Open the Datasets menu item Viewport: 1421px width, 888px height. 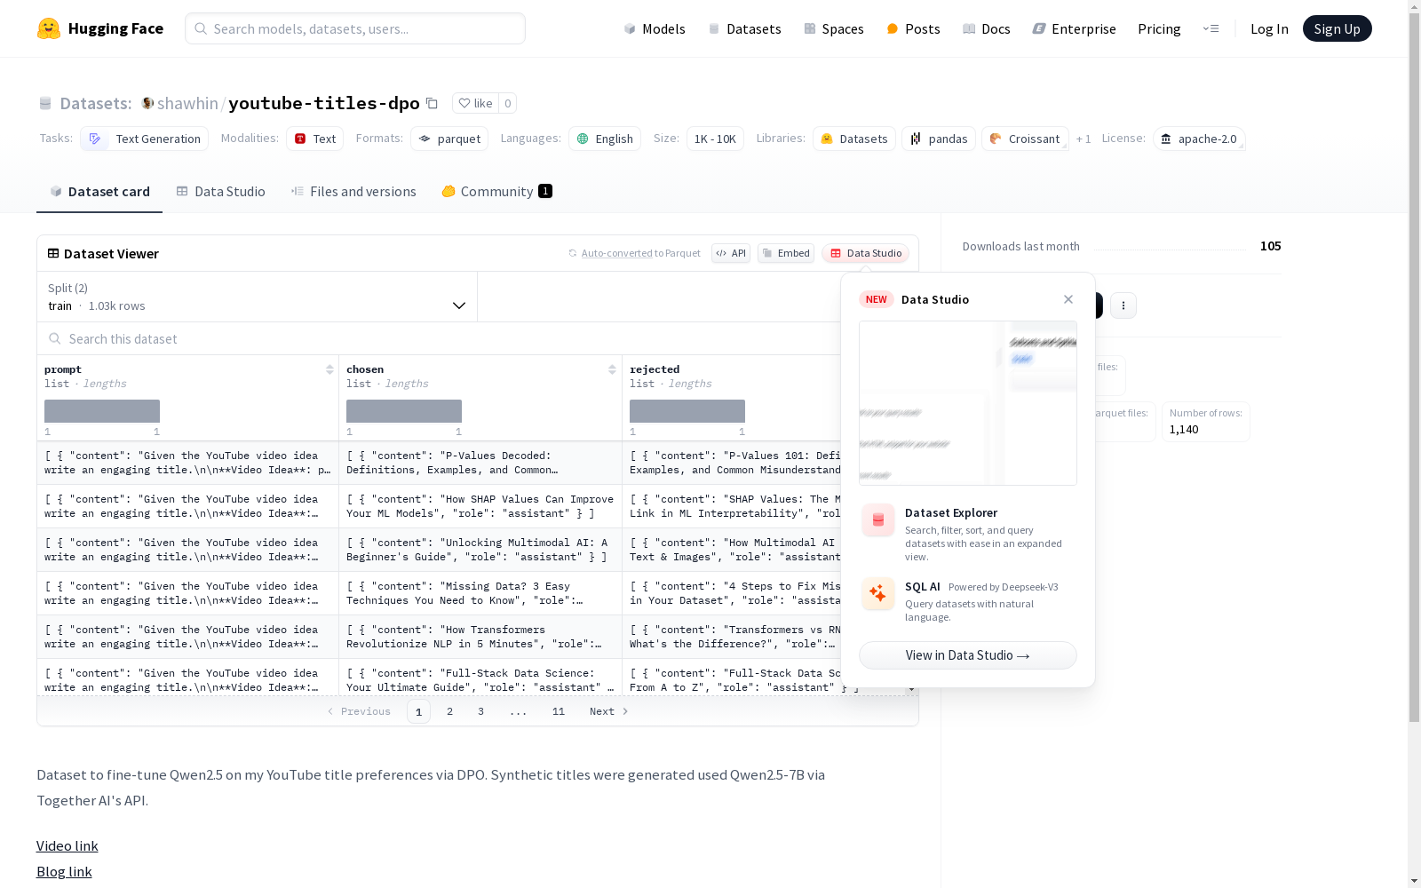[x=744, y=28]
